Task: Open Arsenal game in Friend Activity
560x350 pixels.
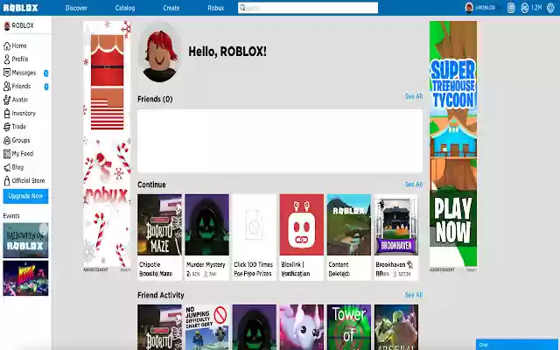Action: pyautogui.click(x=396, y=326)
